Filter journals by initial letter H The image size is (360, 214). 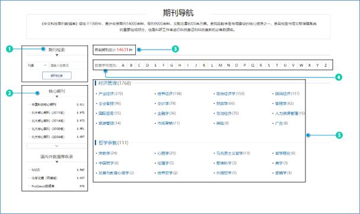tap(180, 65)
